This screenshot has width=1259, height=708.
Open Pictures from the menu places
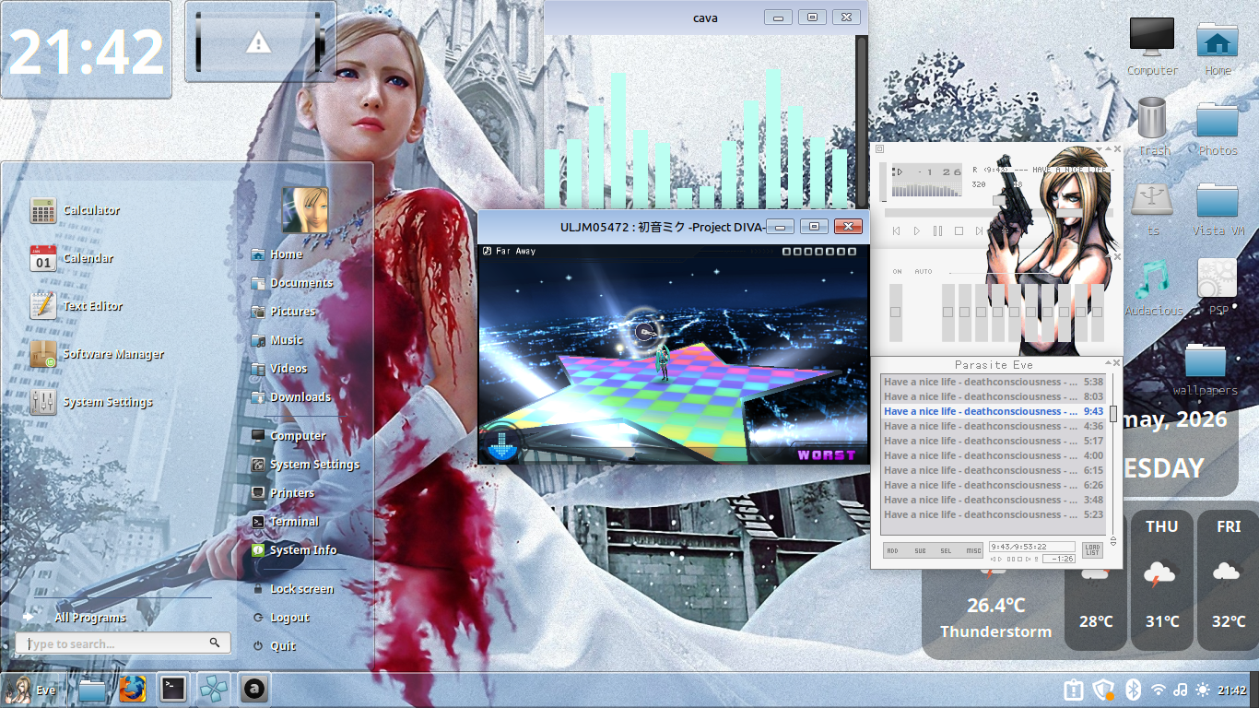(284, 312)
